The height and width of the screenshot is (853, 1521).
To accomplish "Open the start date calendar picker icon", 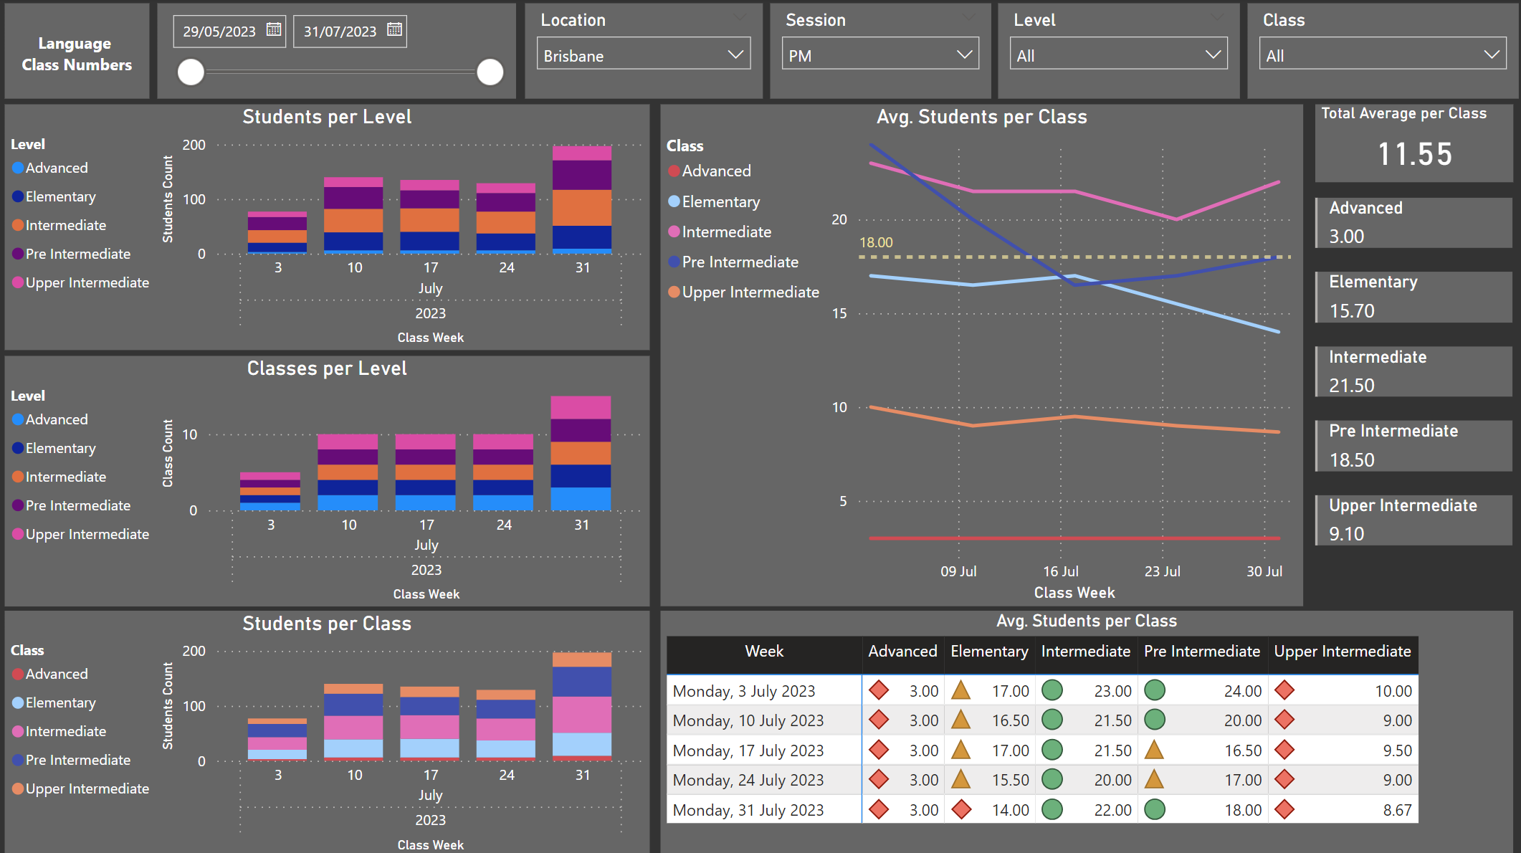I will pos(273,29).
